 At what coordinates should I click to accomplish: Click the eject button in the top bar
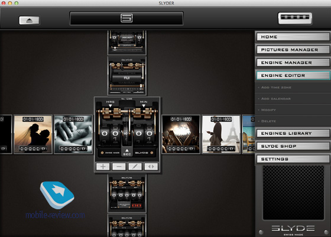coord(30,21)
